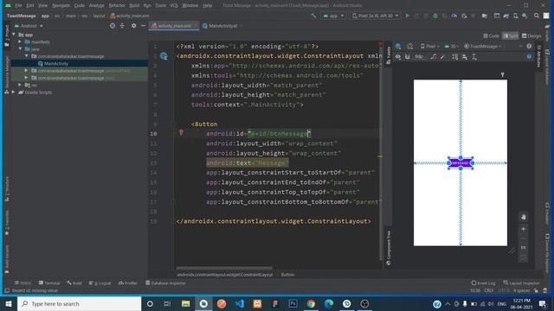This screenshot has height=311, width=554.
Task: Run the app with green play button
Action: pyautogui.click(x=408, y=16)
